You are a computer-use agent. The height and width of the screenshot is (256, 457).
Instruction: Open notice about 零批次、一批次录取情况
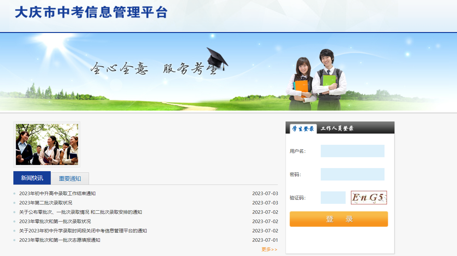coord(81,212)
